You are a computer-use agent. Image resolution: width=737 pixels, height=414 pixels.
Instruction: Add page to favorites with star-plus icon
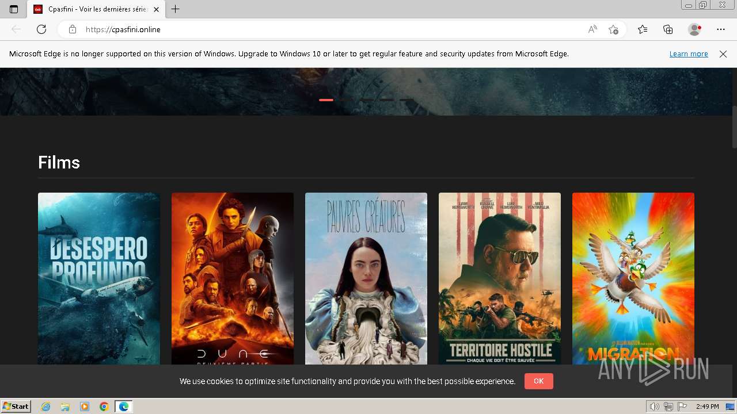click(x=613, y=29)
